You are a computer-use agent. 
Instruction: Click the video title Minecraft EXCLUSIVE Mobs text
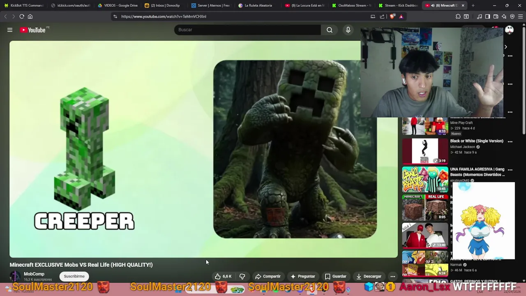(81, 265)
